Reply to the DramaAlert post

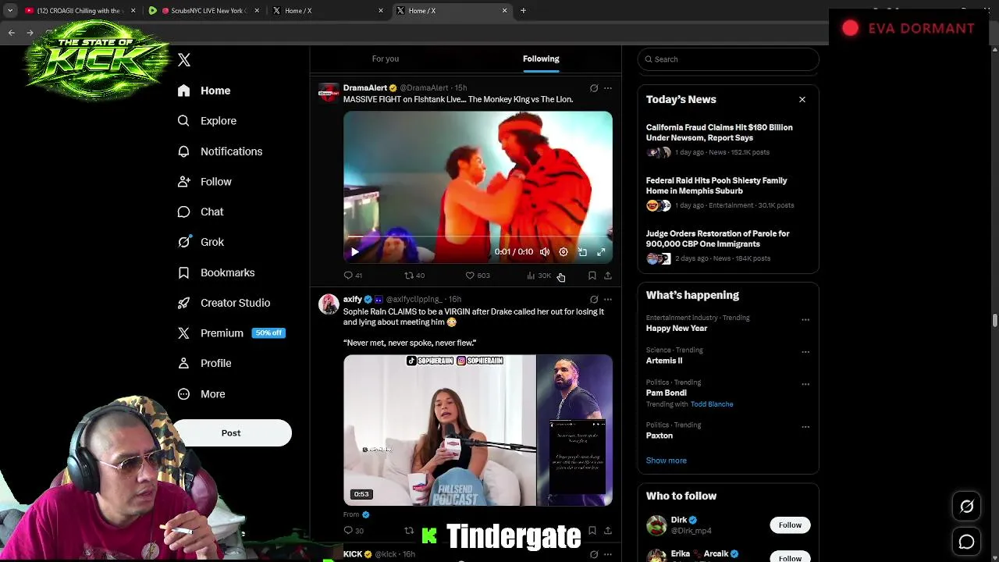pyautogui.click(x=353, y=276)
